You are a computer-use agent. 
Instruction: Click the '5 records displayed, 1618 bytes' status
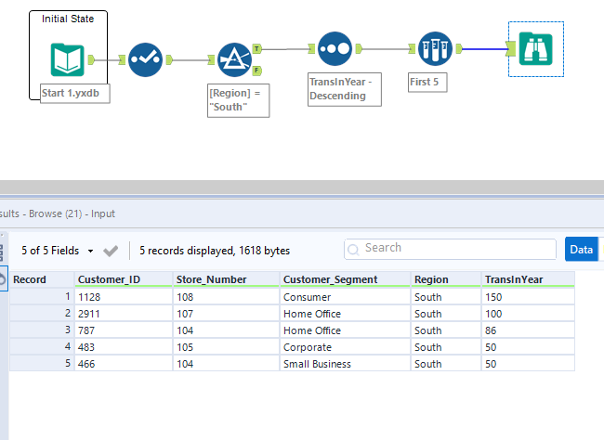(215, 251)
